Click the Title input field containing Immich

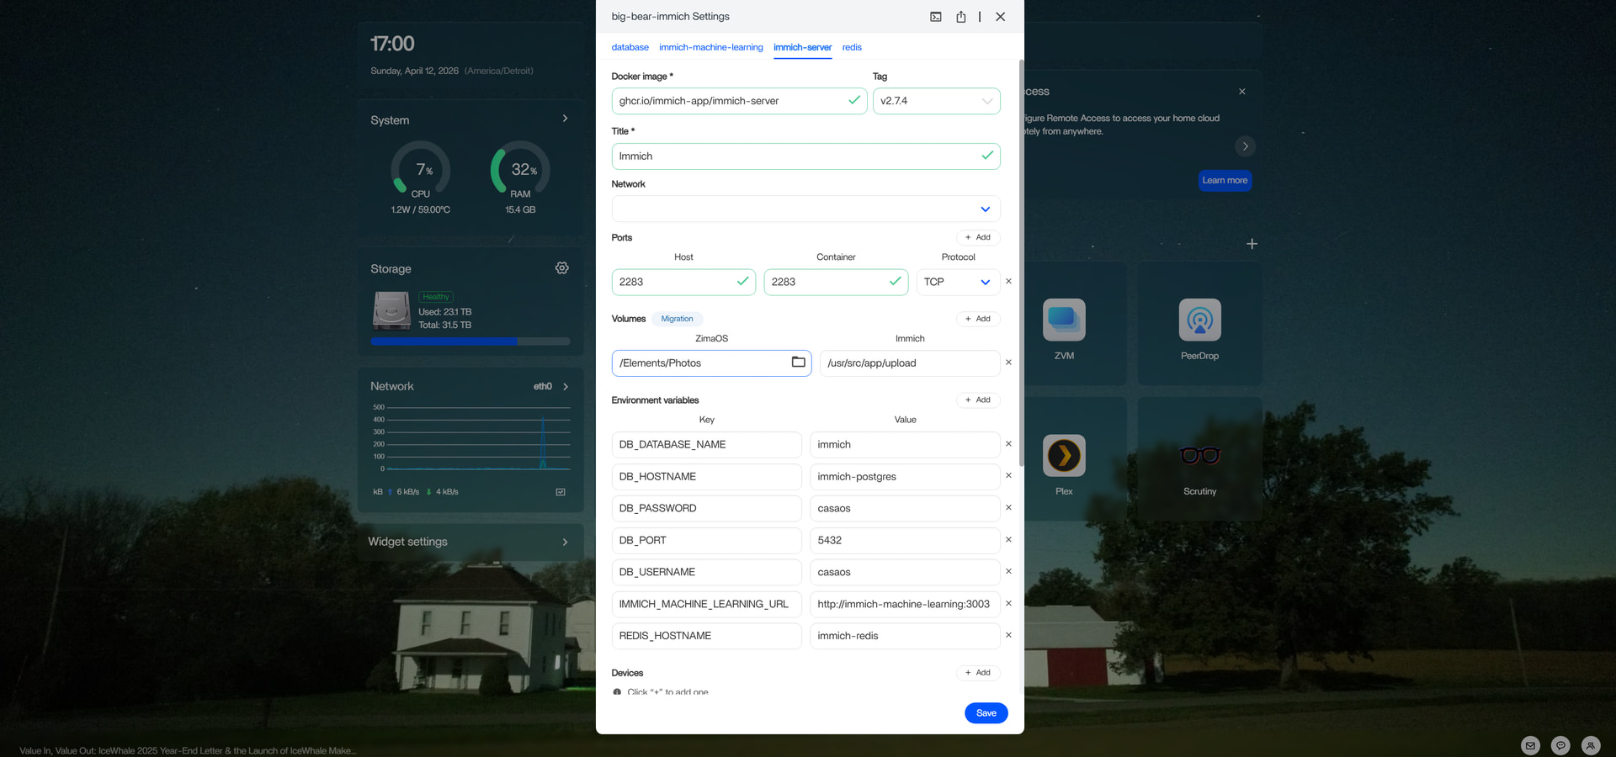795,156
